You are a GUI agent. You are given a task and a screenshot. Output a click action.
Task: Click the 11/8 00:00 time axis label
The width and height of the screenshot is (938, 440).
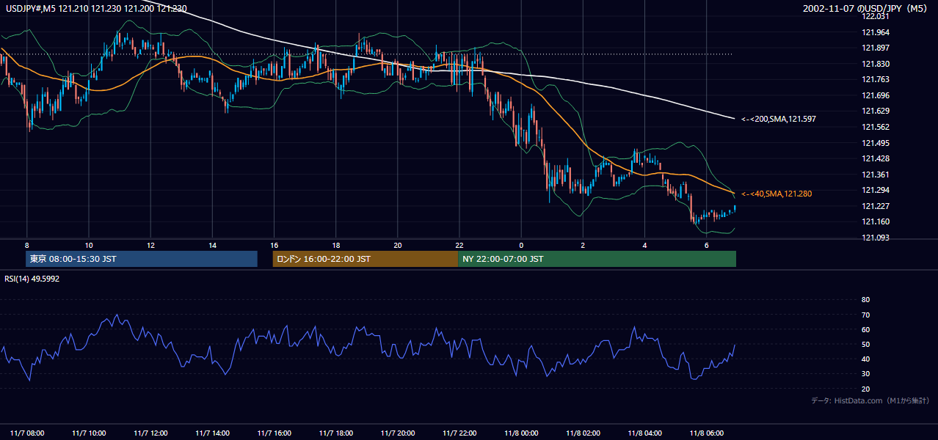[521, 433]
